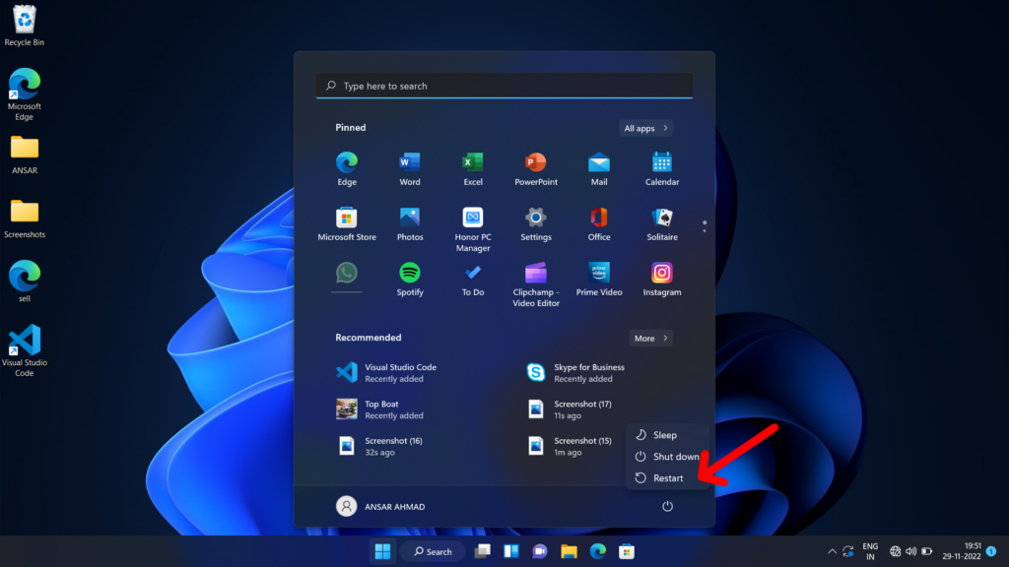
Task: Launch Microsoft Edge from the taskbar
Action: pyautogui.click(x=598, y=551)
